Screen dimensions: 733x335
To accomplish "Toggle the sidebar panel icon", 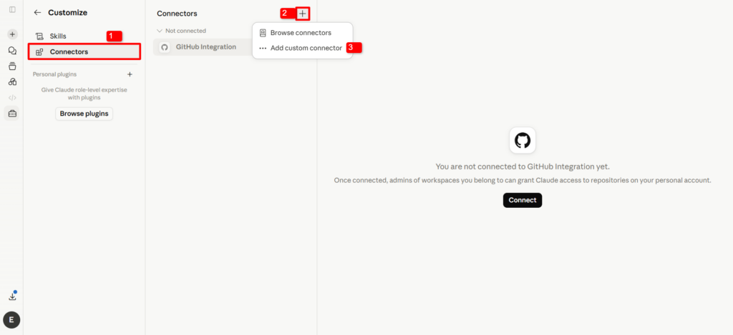I will [x=12, y=9].
